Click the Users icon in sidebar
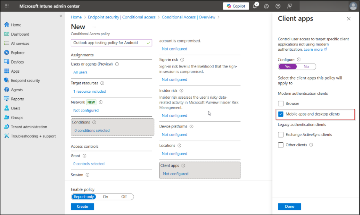Viewport: 360px width, 215px height. (7, 108)
